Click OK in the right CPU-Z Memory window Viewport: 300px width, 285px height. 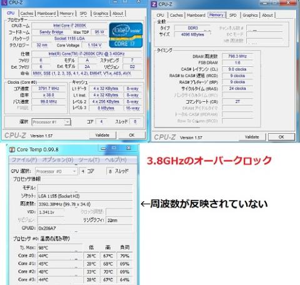tap(281, 137)
